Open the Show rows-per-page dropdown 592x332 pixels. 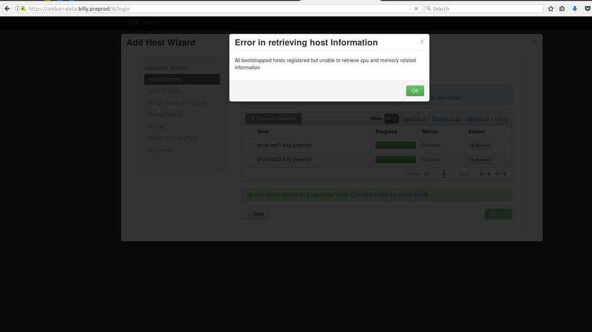[x=433, y=174]
